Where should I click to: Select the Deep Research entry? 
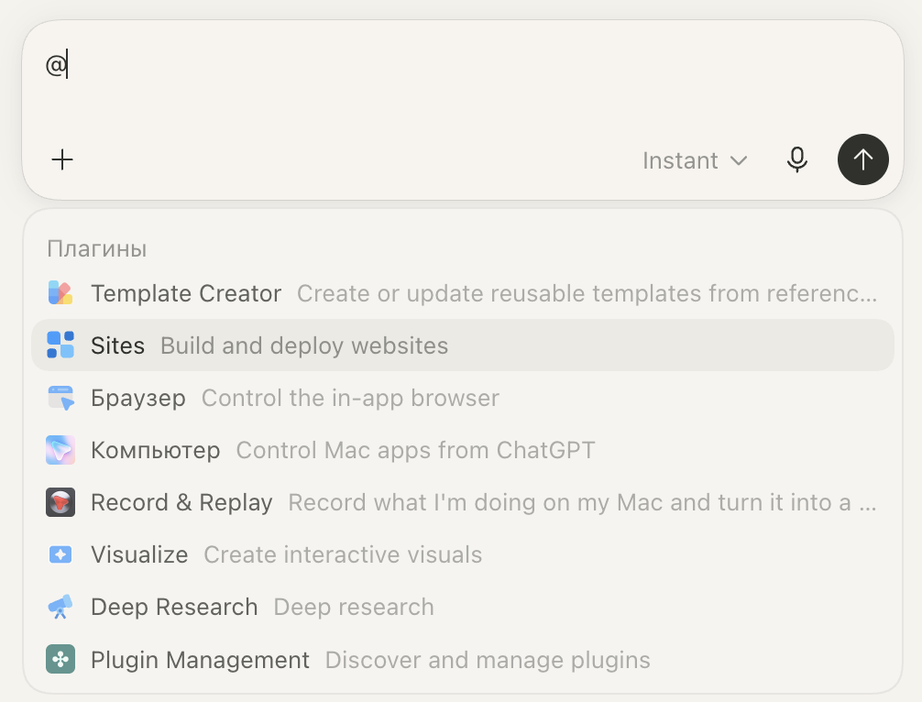[x=463, y=607]
